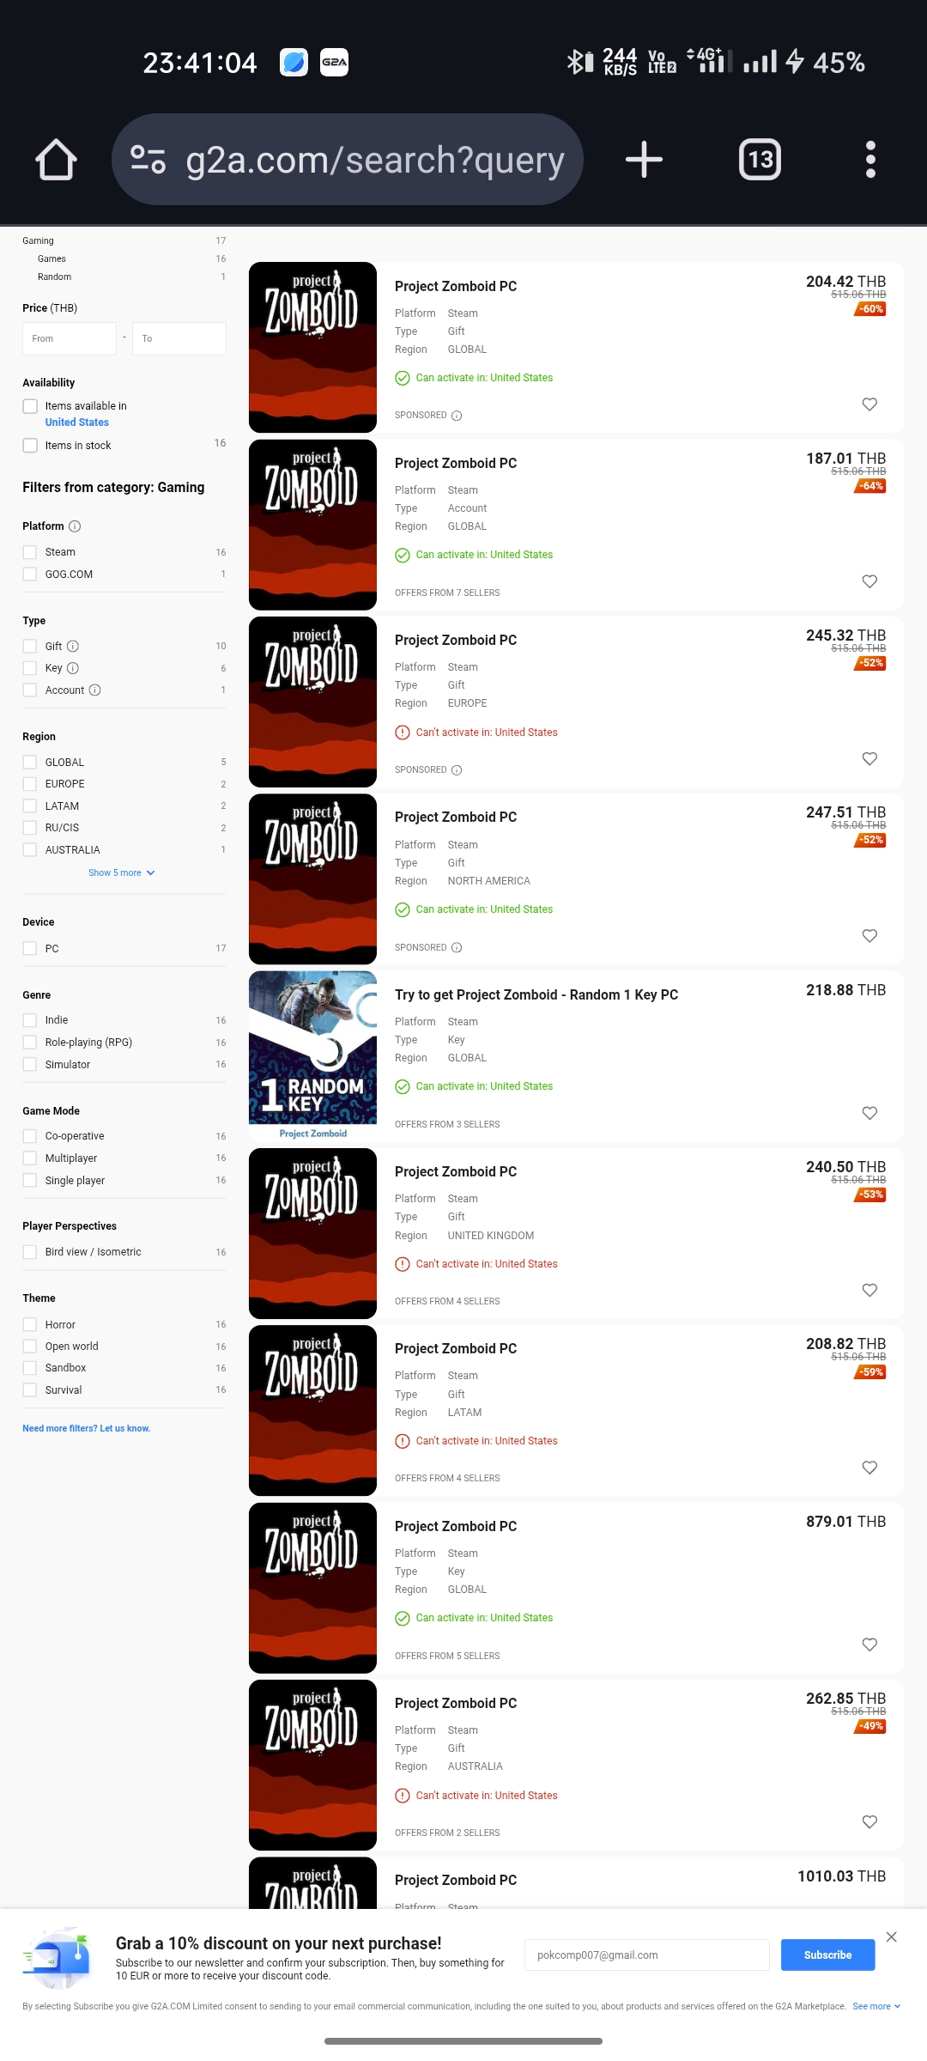
Task: Open the tab switcher showing 13 tabs
Action: click(x=760, y=160)
